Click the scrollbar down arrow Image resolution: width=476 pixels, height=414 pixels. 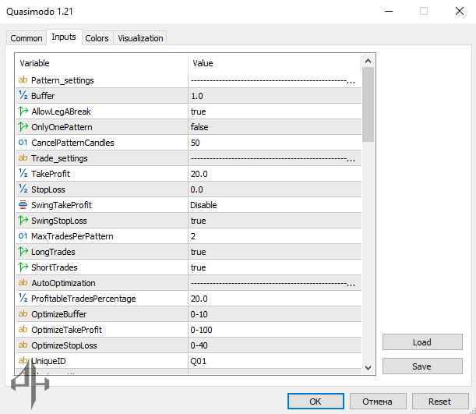coord(368,368)
